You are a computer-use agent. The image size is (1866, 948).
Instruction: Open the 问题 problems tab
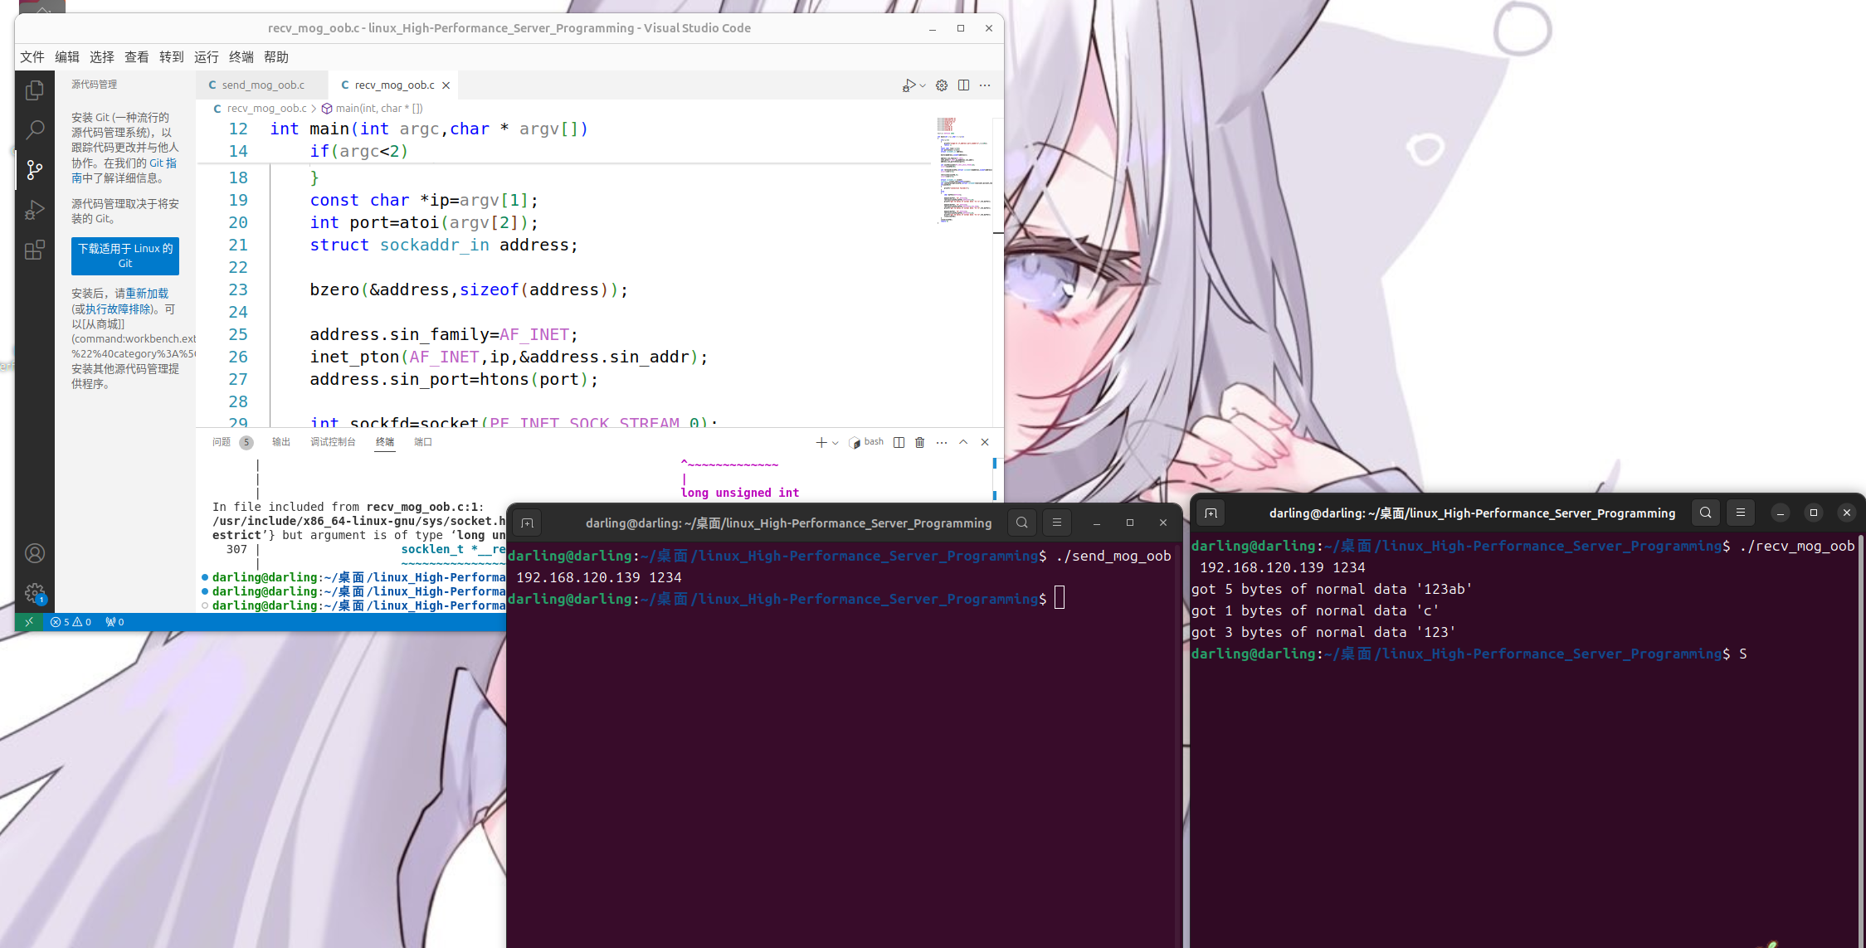click(222, 442)
